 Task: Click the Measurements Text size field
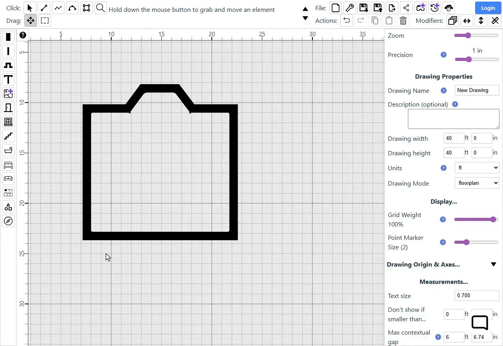477,296
